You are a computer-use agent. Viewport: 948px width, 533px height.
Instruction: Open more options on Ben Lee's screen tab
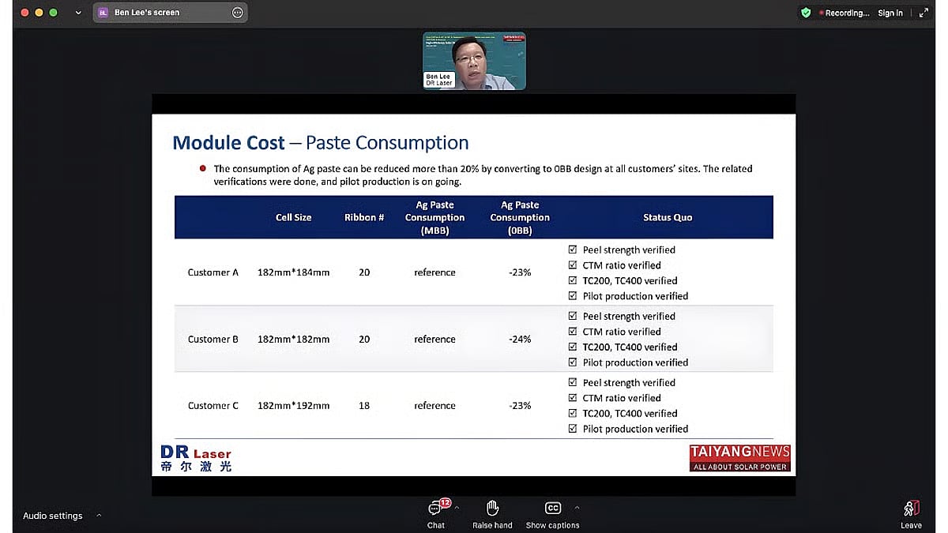click(237, 13)
